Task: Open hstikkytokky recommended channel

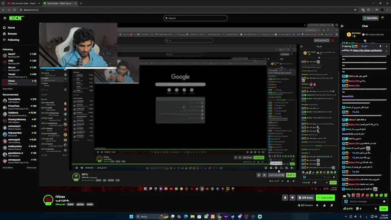Action: [x=20, y=147]
